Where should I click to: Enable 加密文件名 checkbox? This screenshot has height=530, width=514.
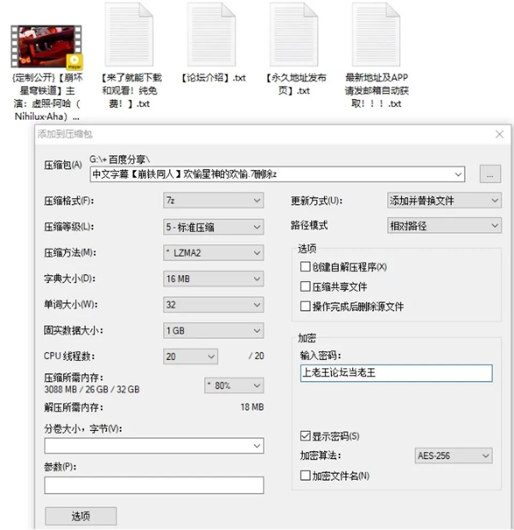[x=305, y=475]
